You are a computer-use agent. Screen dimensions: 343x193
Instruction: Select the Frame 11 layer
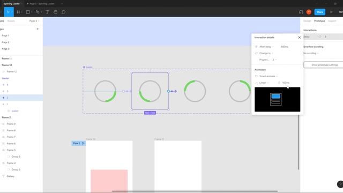7,58
